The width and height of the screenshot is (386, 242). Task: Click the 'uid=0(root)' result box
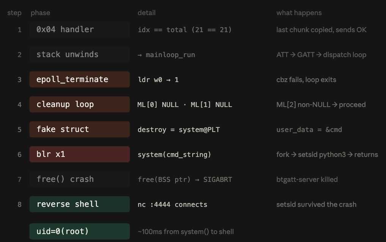[x=80, y=231]
